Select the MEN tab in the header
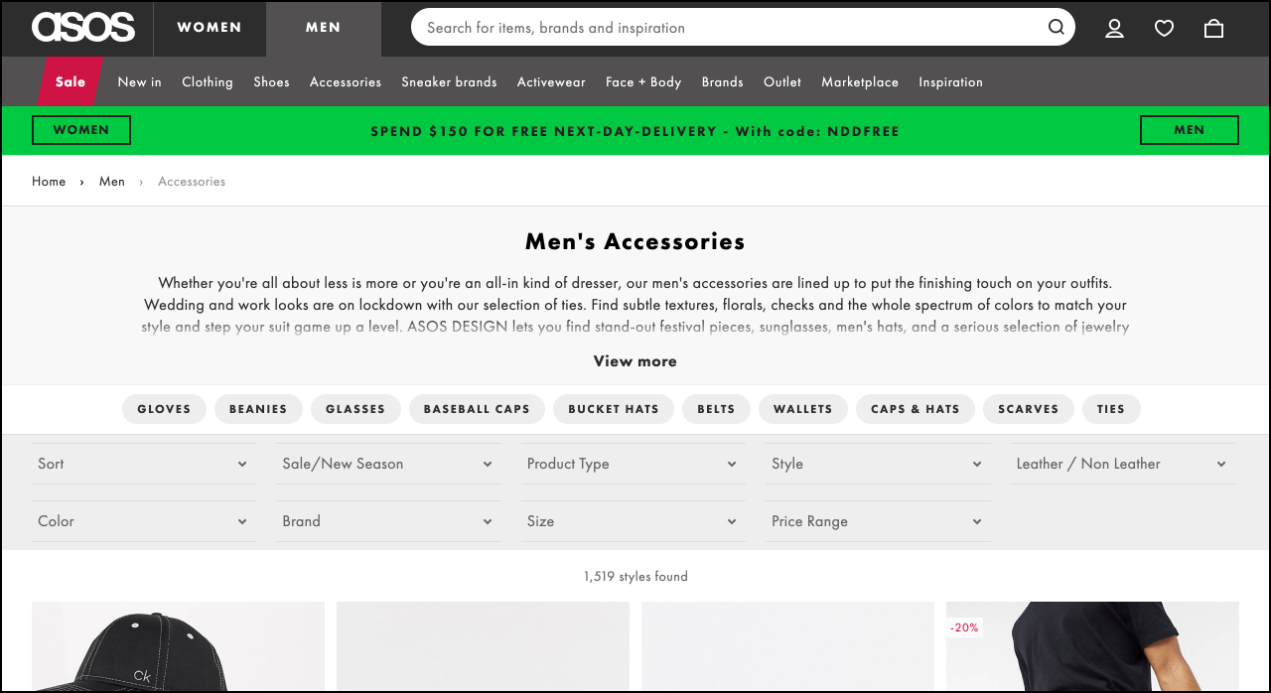Image resolution: width=1271 pixels, height=693 pixels. click(324, 28)
